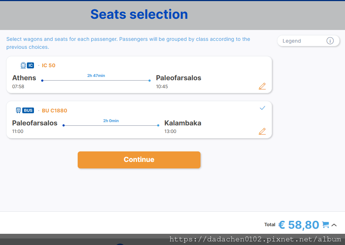Click the train icon beside IC badge
Image resolution: width=345 pixels, height=245 pixels.
click(23, 65)
